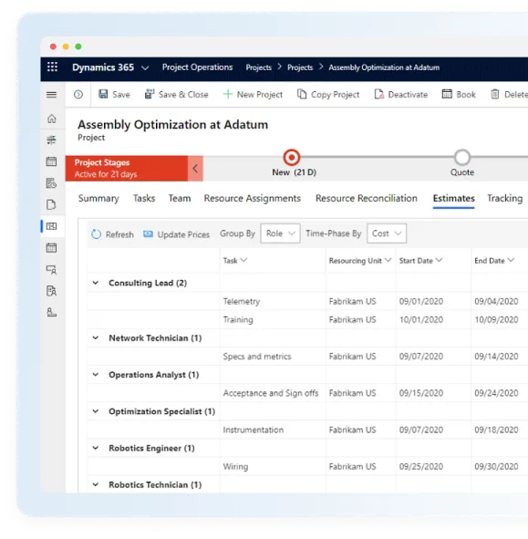The height and width of the screenshot is (539, 528).
Task: Switch to the Tasks tab
Action: (x=144, y=198)
